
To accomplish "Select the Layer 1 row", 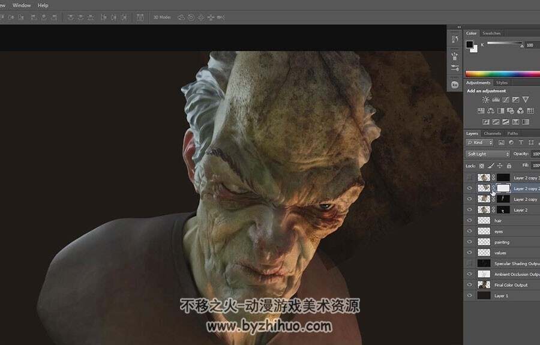I will [502, 295].
